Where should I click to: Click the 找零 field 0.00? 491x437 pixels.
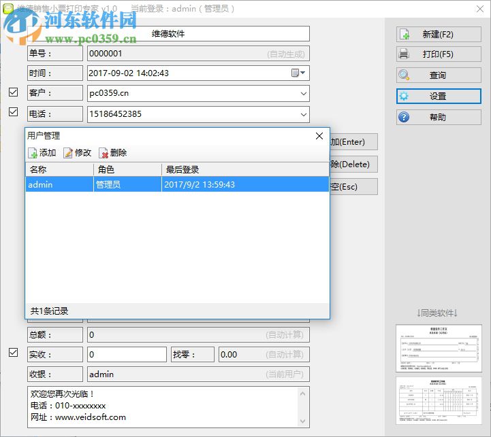264,355
